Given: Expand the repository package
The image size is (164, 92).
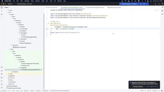Looking at the screenshot, I should [18, 39].
